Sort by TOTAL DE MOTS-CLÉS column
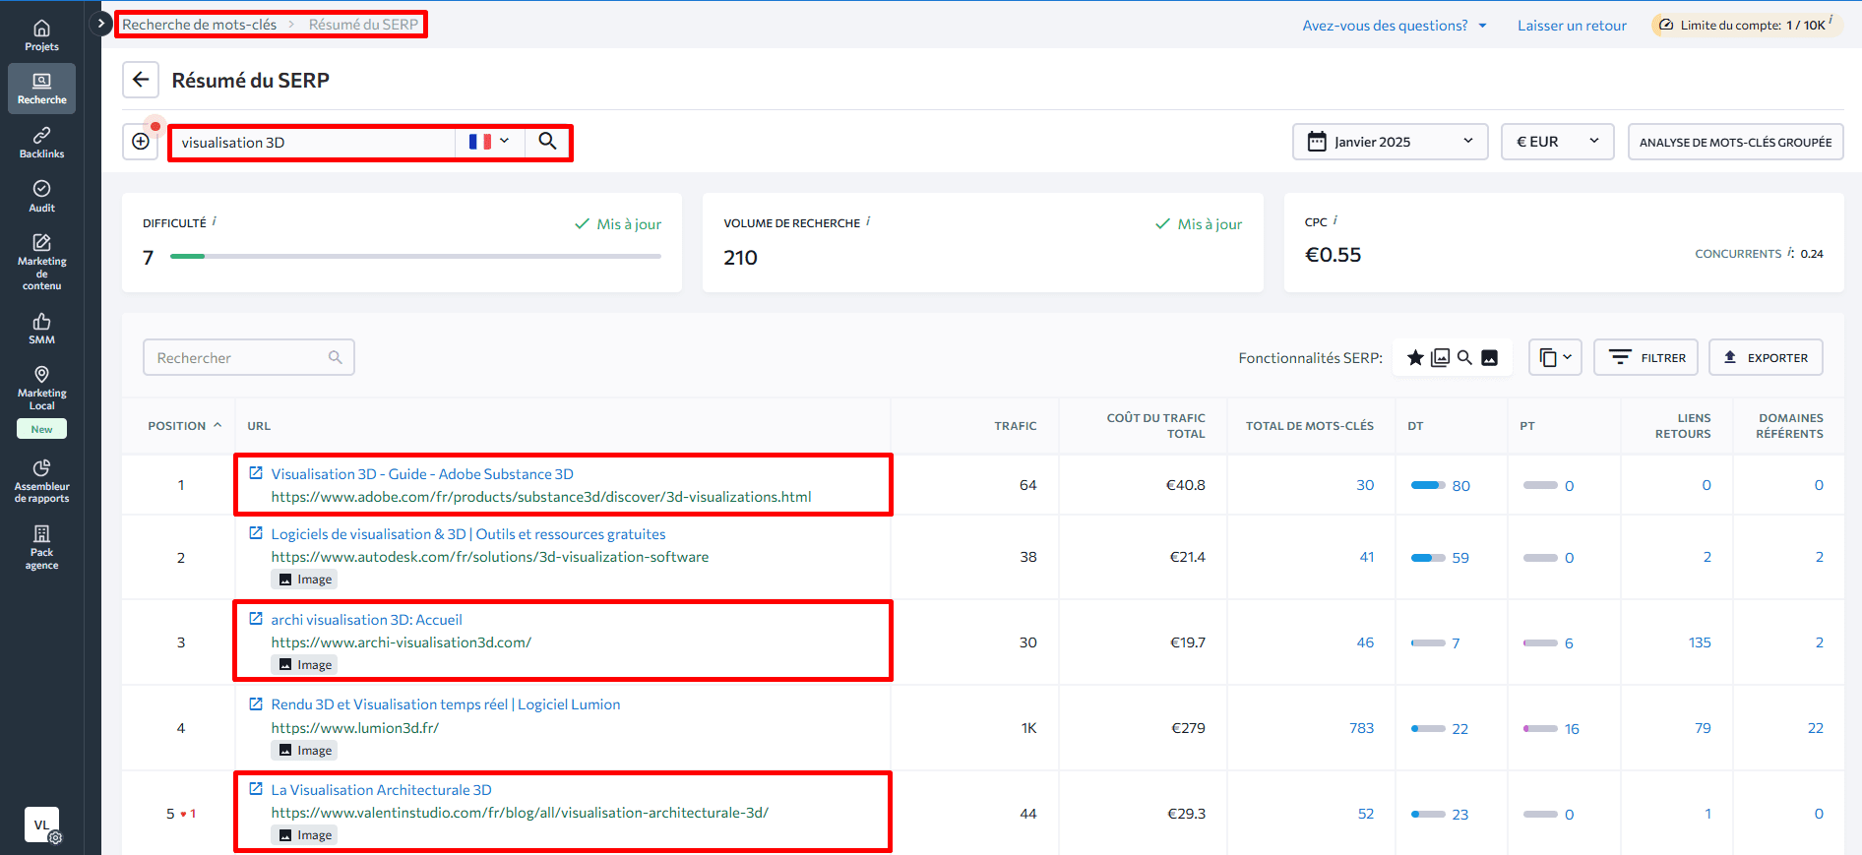 [x=1309, y=426]
